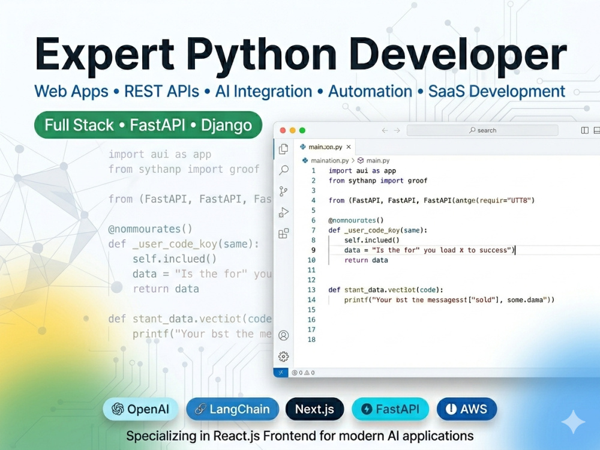Viewport: 600px width, 450px height.
Task: Open the Manage gear icon
Action: [x=284, y=356]
